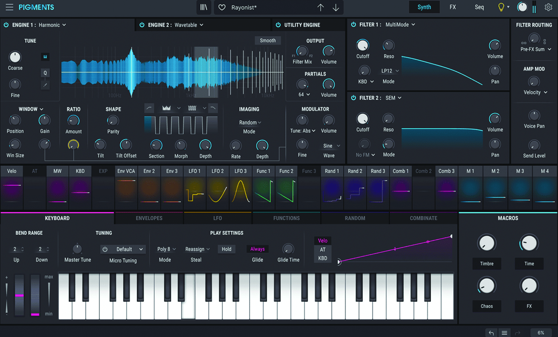Open Engine 2 Wavetable type dropdown
Image resolution: width=558 pixels, height=337 pixels.
coord(189,25)
